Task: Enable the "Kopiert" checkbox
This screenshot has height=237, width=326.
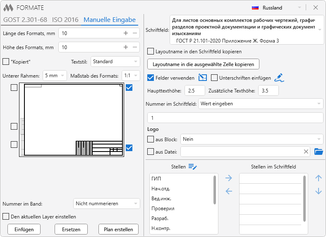Action: click(6, 62)
